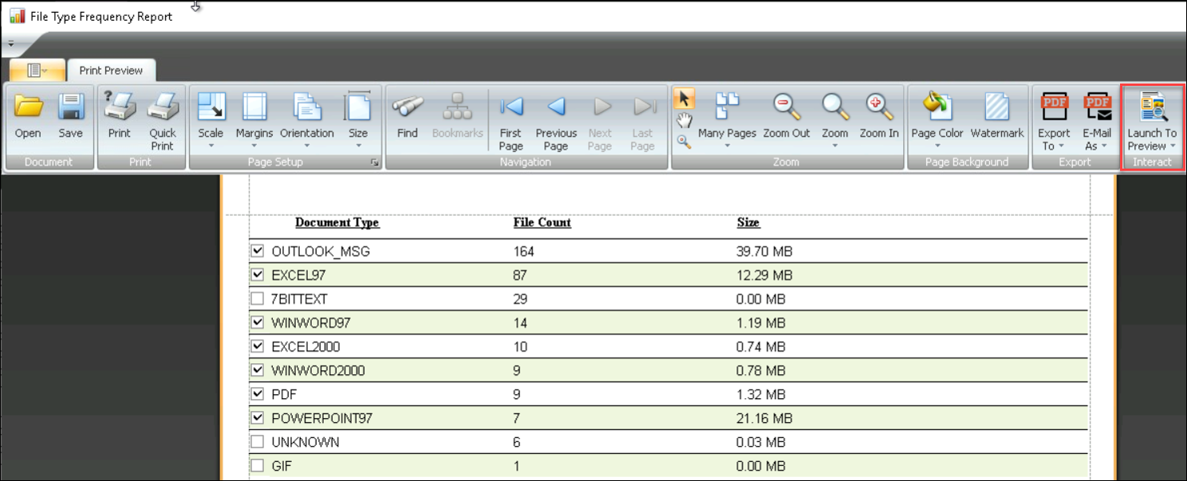Click the E-Mail As PDF icon
Viewport: 1187px width, 481px height.
[x=1097, y=106]
